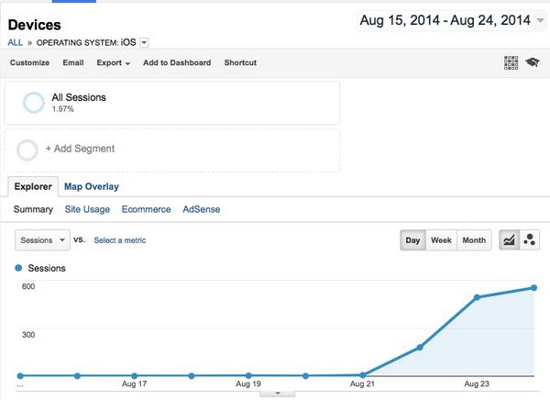Click the Aug 19 data point on chart
Image resolution: width=550 pixels, height=400 pixels.
point(248,375)
